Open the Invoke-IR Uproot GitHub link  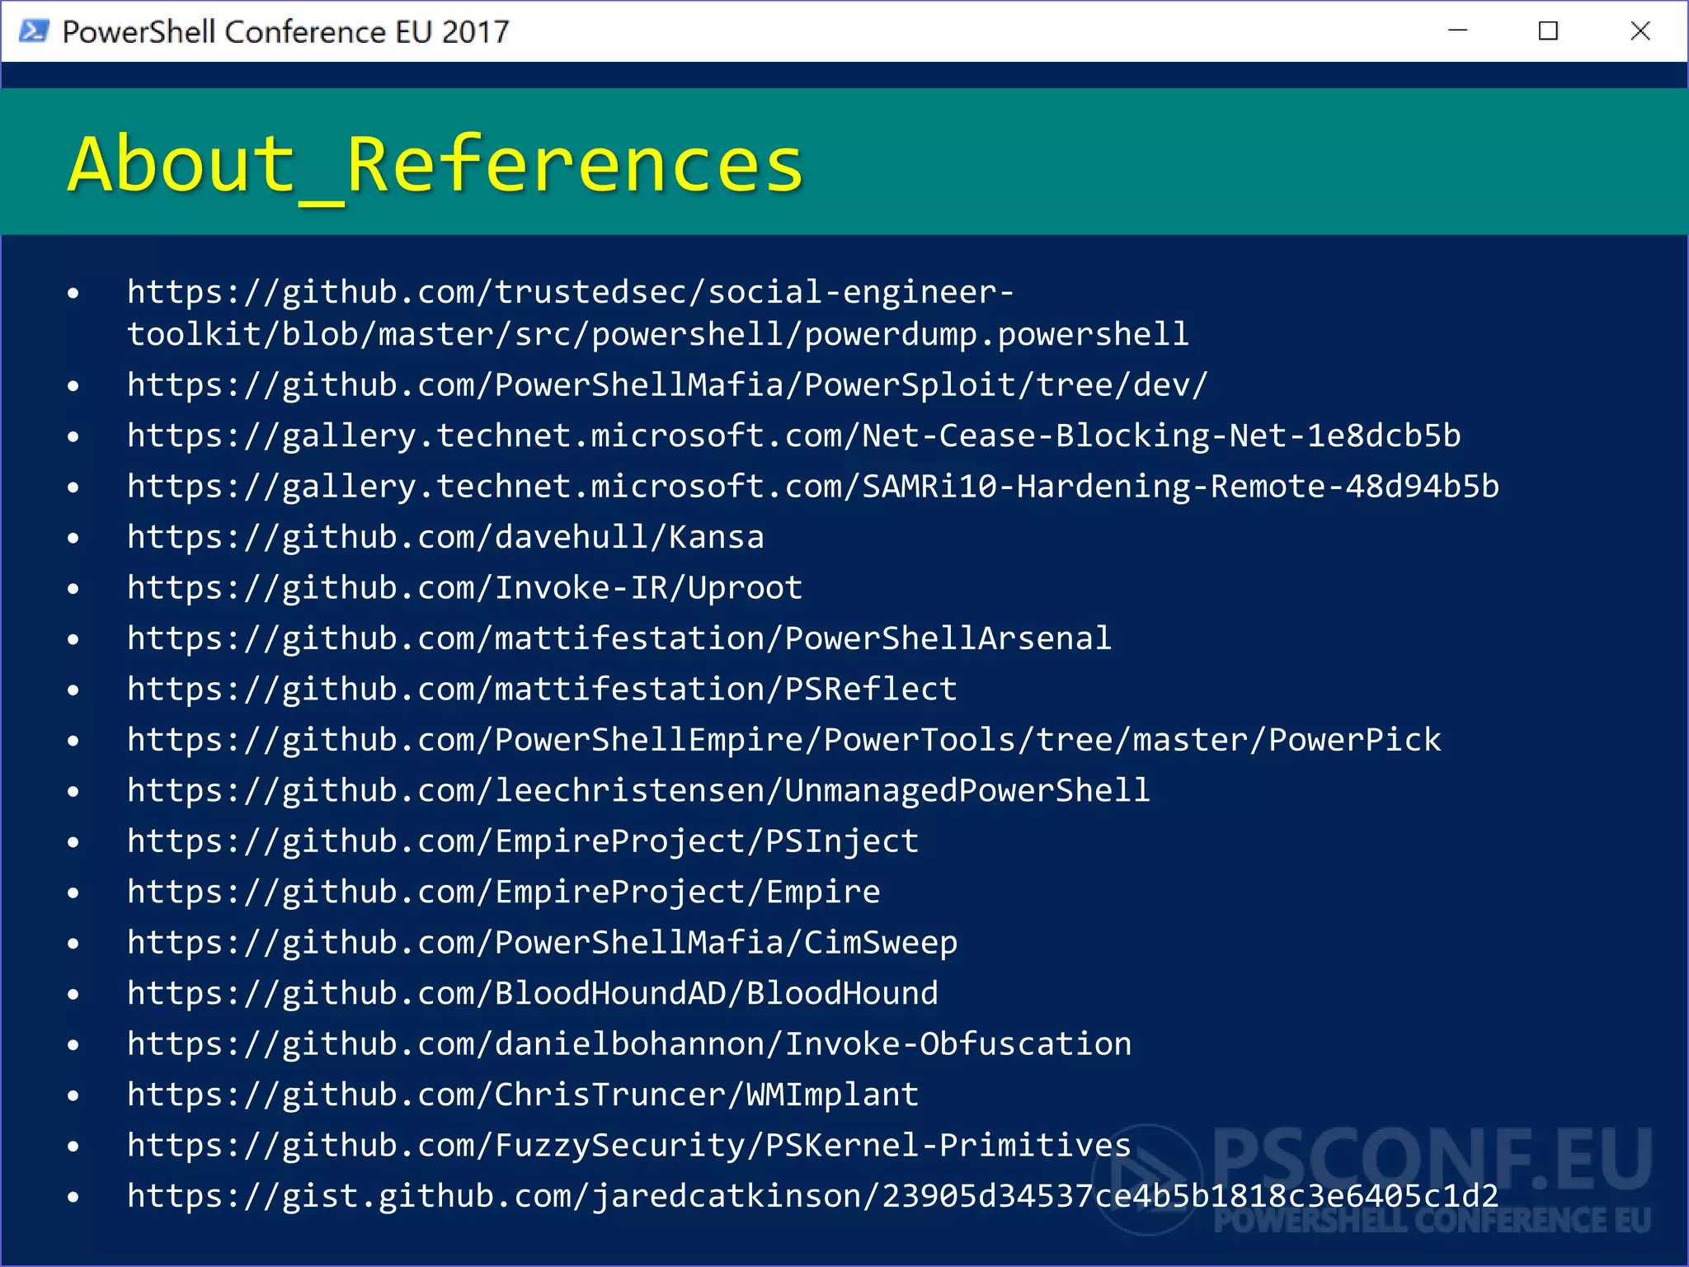[464, 588]
